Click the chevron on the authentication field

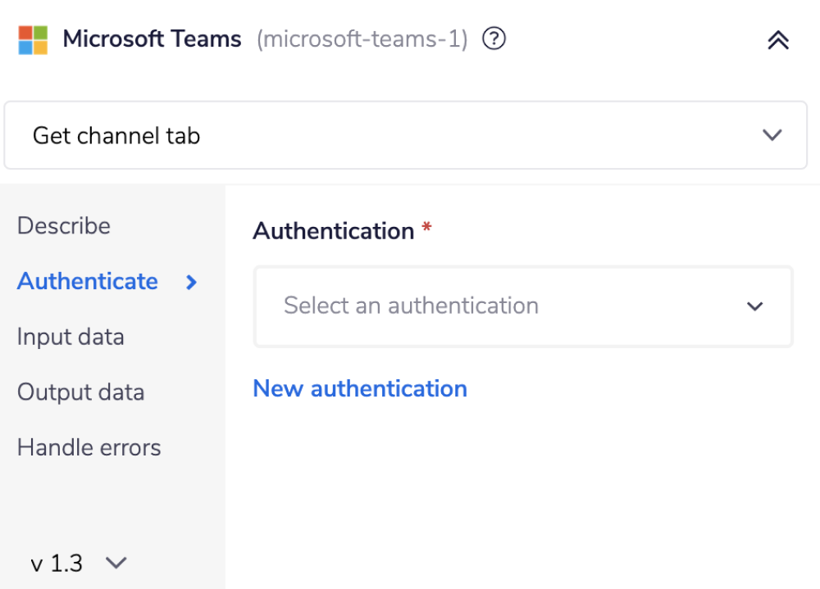pos(755,306)
